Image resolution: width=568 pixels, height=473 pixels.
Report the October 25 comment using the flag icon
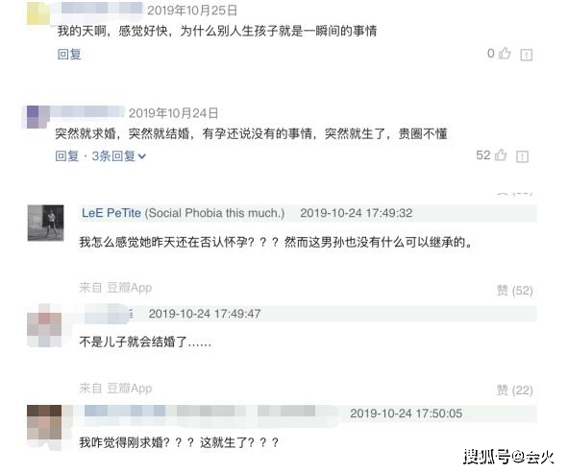coord(526,55)
